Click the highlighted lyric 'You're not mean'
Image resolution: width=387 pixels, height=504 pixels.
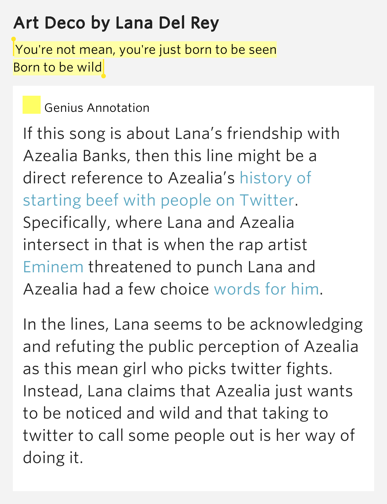(64, 50)
